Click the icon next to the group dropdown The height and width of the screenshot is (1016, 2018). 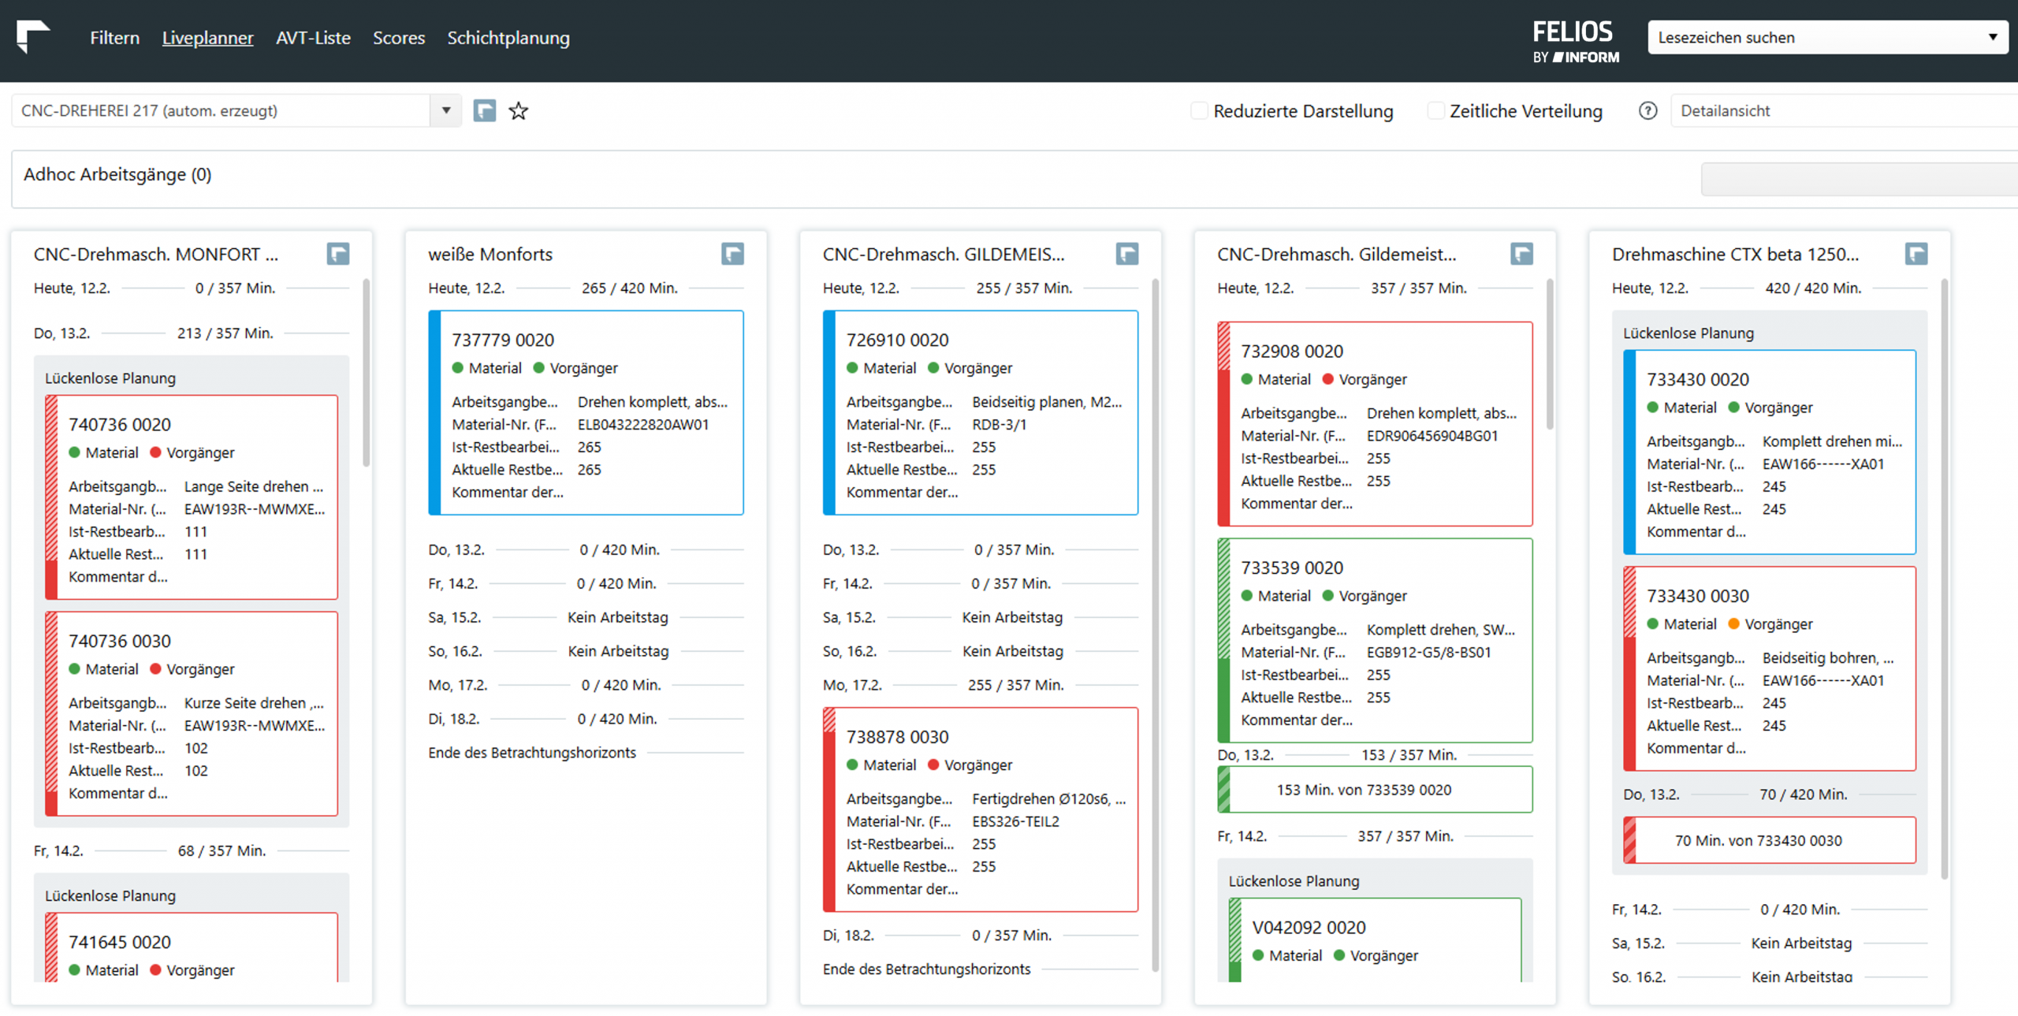484,110
